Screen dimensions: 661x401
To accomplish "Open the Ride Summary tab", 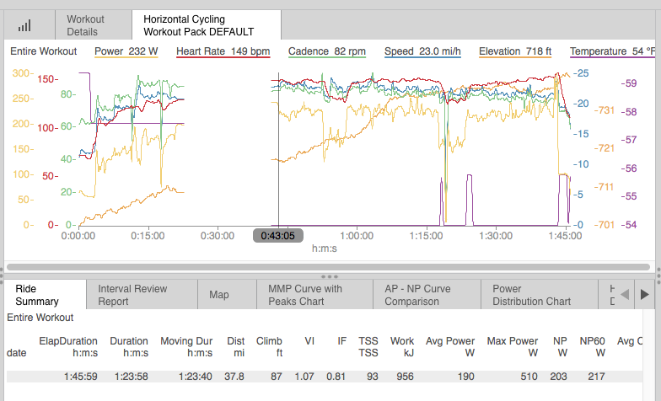I will click(46, 295).
